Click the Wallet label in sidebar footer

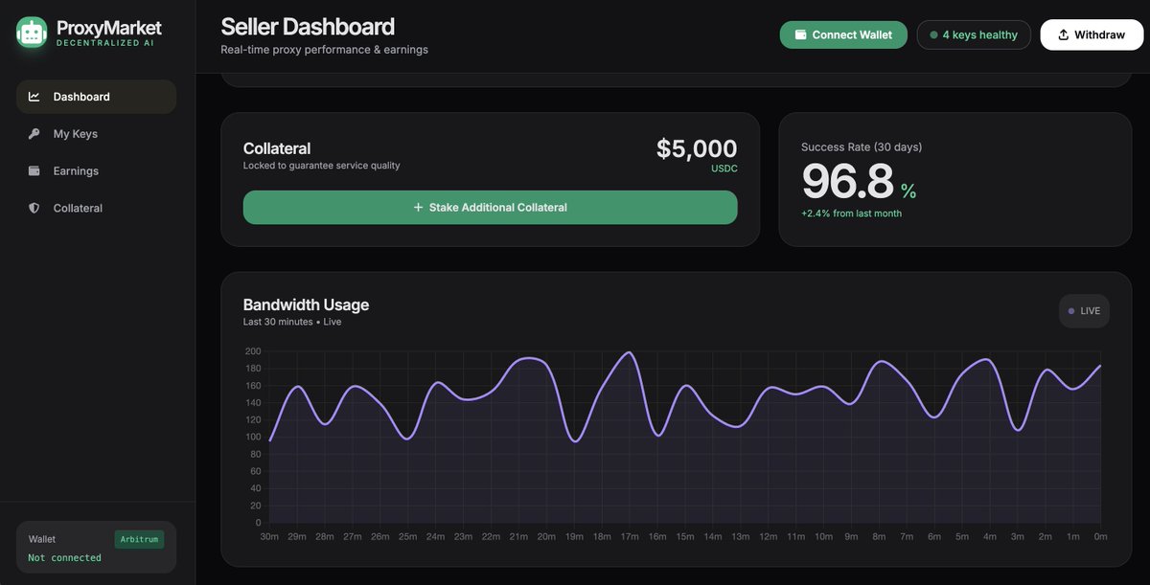point(42,539)
